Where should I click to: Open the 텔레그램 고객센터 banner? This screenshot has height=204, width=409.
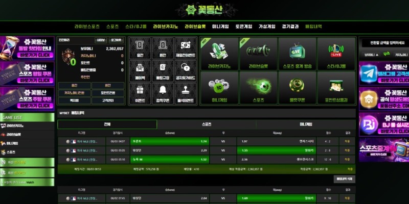point(383,73)
